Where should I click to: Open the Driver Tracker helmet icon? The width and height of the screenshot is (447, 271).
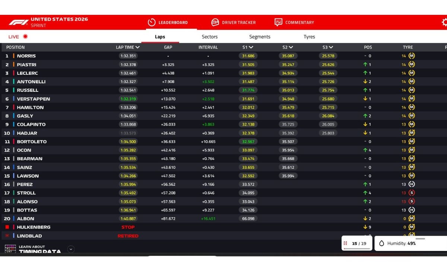215,22
